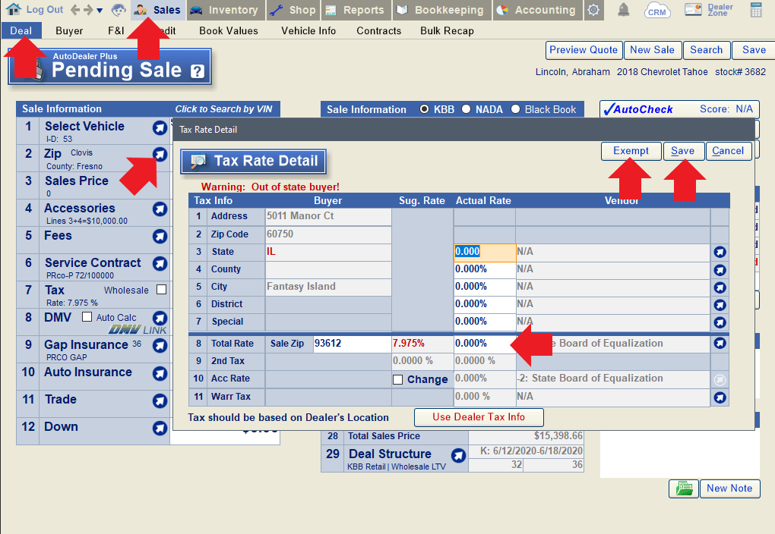Open the Shop main tab
The image size is (775, 534).
pos(293,10)
